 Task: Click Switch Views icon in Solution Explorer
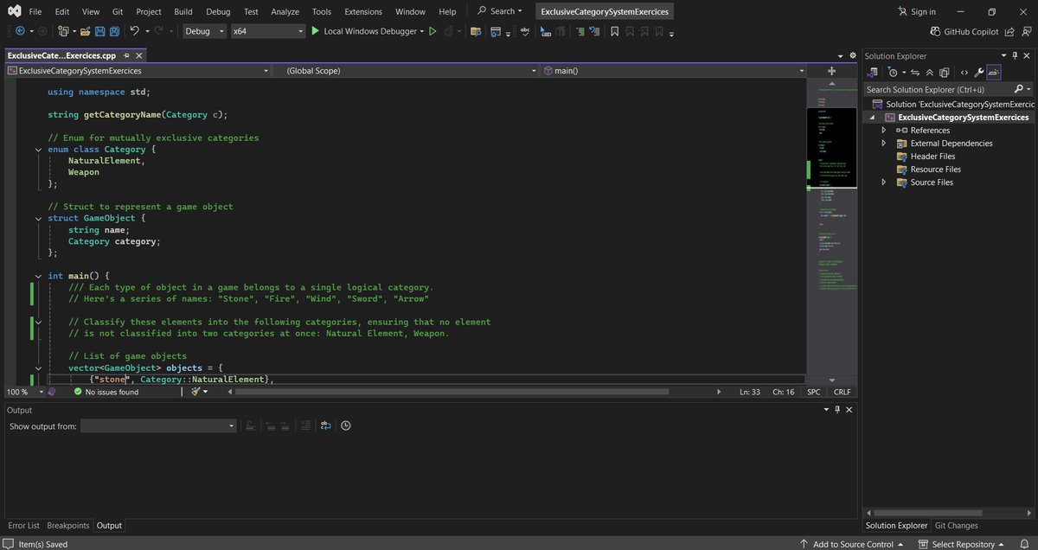pos(873,73)
